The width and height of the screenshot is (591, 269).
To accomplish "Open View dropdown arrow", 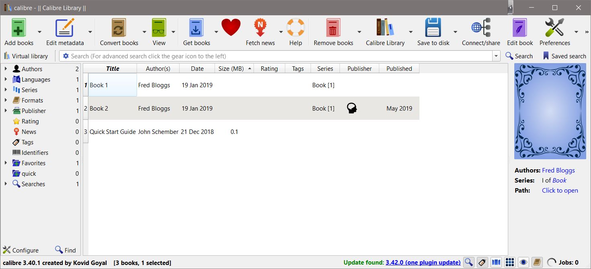I will coord(174,32).
